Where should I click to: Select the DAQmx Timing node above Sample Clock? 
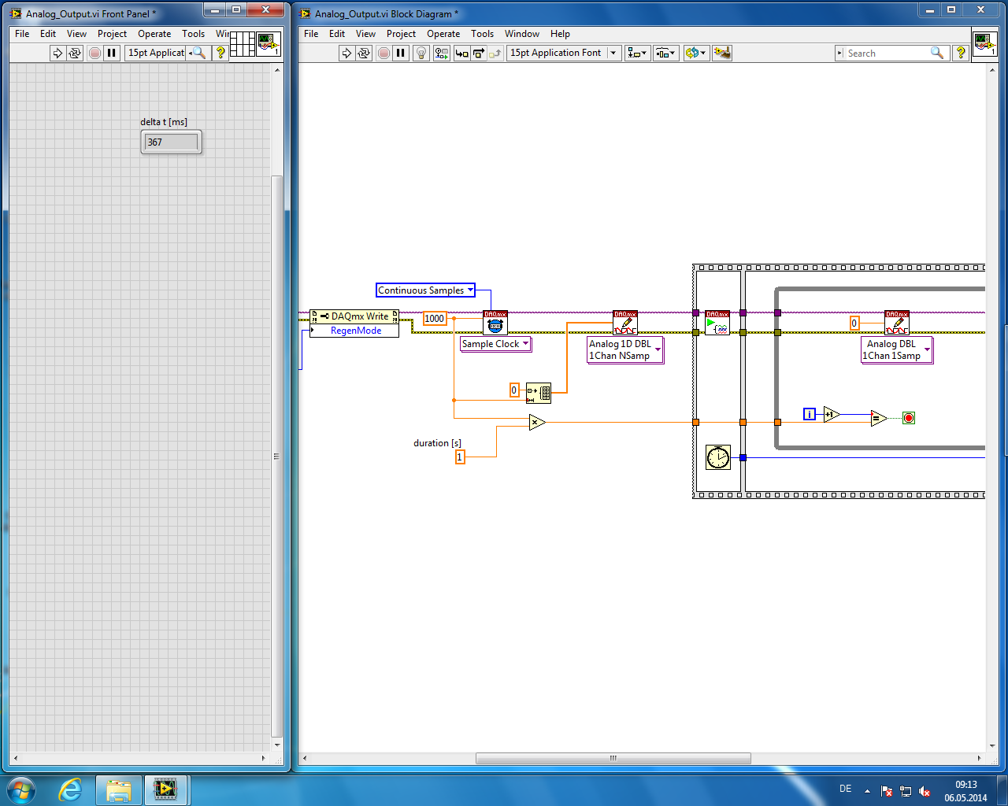[495, 323]
